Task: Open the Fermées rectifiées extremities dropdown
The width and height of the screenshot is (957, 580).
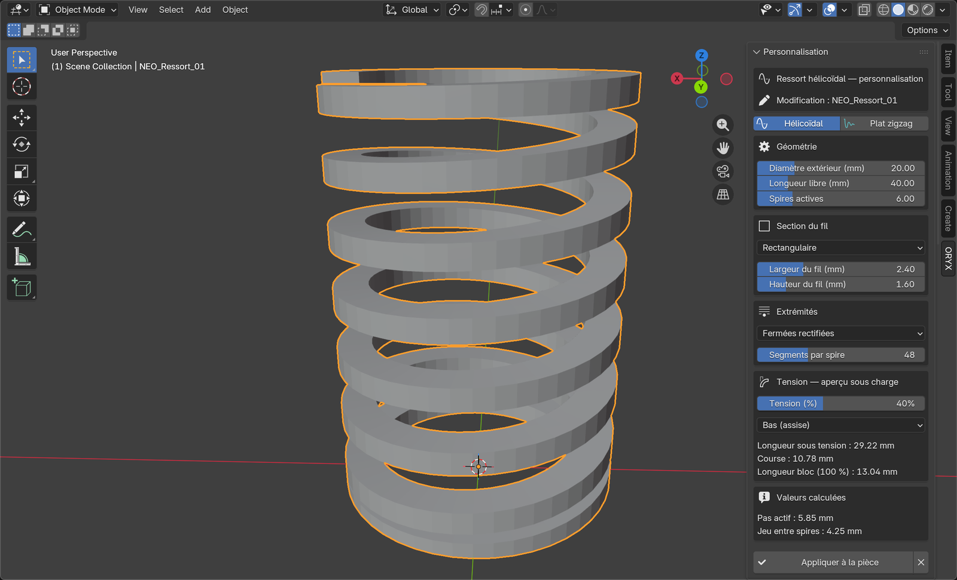Action: coord(841,333)
